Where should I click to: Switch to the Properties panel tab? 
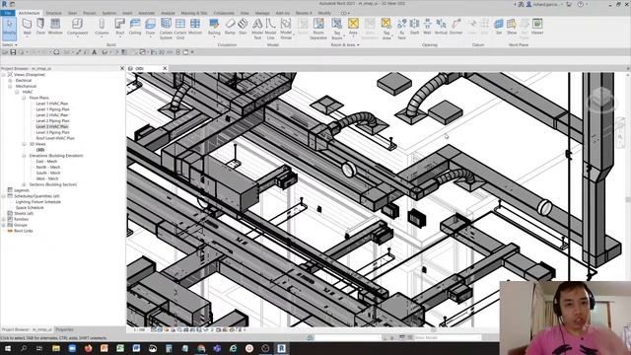(x=64, y=329)
